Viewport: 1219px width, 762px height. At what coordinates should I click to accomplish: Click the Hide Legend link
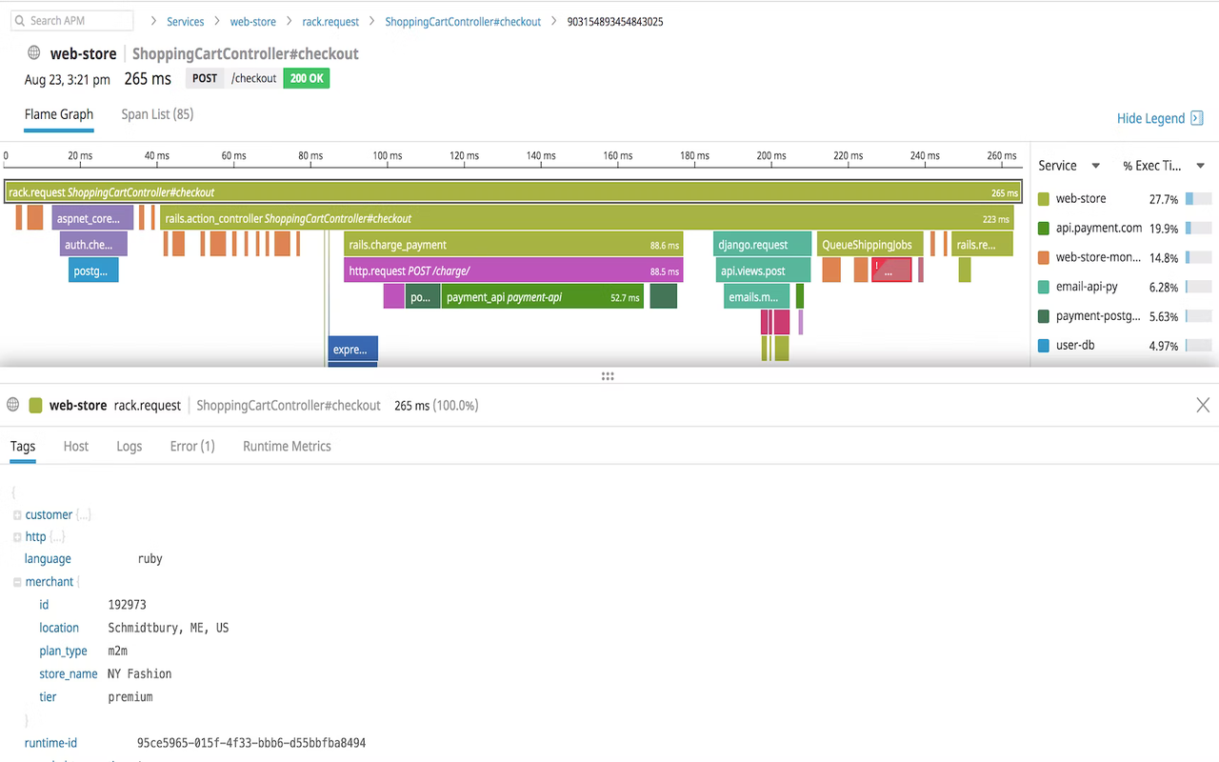[x=1150, y=118]
